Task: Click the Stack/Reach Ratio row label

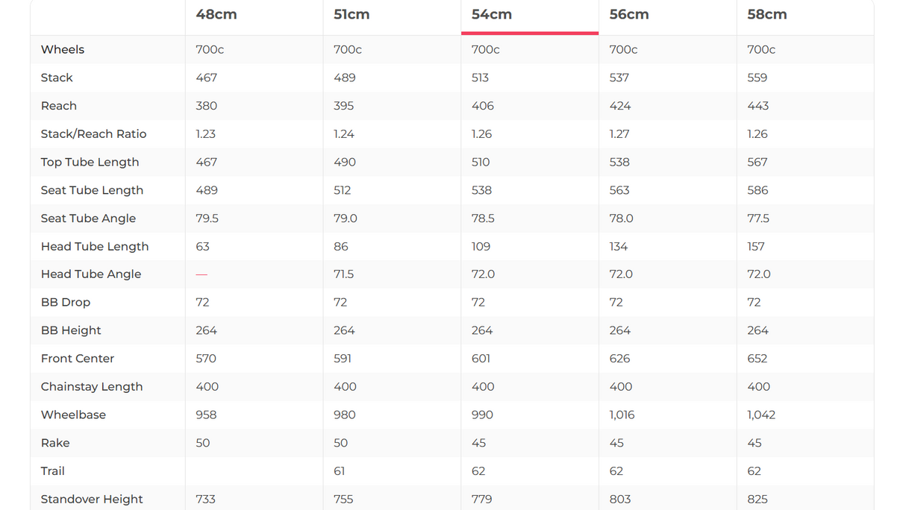Action: (94, 134)
